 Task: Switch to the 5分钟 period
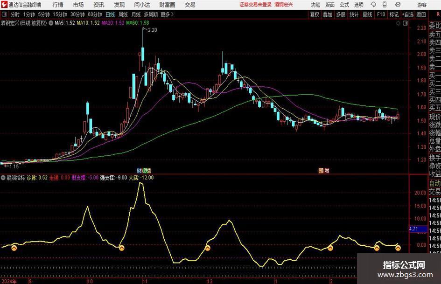44,14
